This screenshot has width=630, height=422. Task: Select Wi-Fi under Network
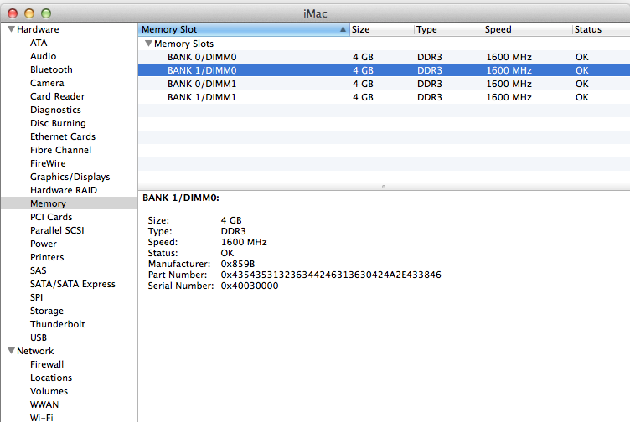[41, 418]
